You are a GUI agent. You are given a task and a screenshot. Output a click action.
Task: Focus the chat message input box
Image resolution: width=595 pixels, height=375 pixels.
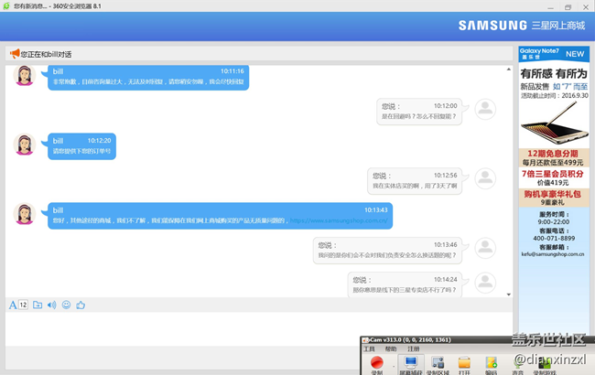(259, 328)
